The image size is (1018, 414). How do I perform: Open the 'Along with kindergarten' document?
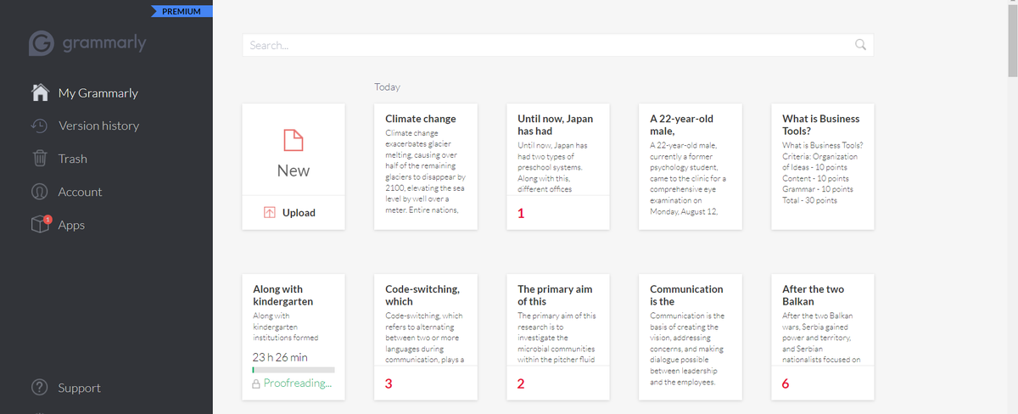[x=294, y=337]
